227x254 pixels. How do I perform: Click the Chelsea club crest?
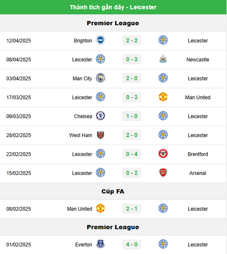coord(100,116)
